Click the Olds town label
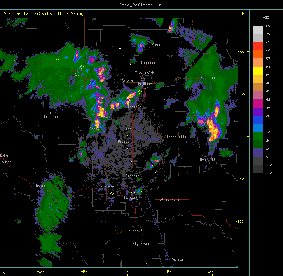This screenshot has width=283, height=276. coord(127,129)
